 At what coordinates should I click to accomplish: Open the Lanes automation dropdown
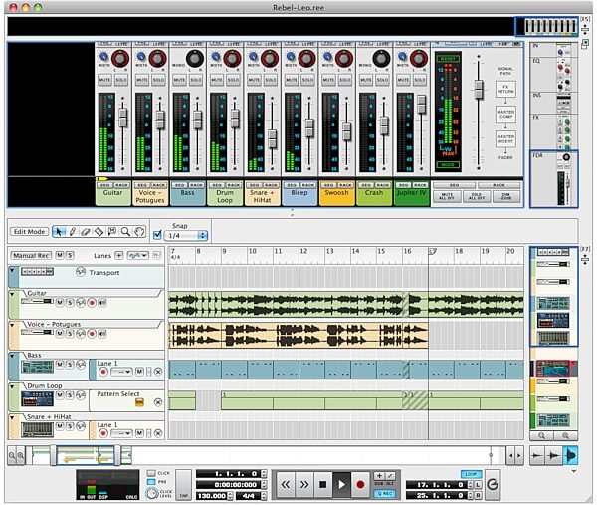[x=138, y=255]
